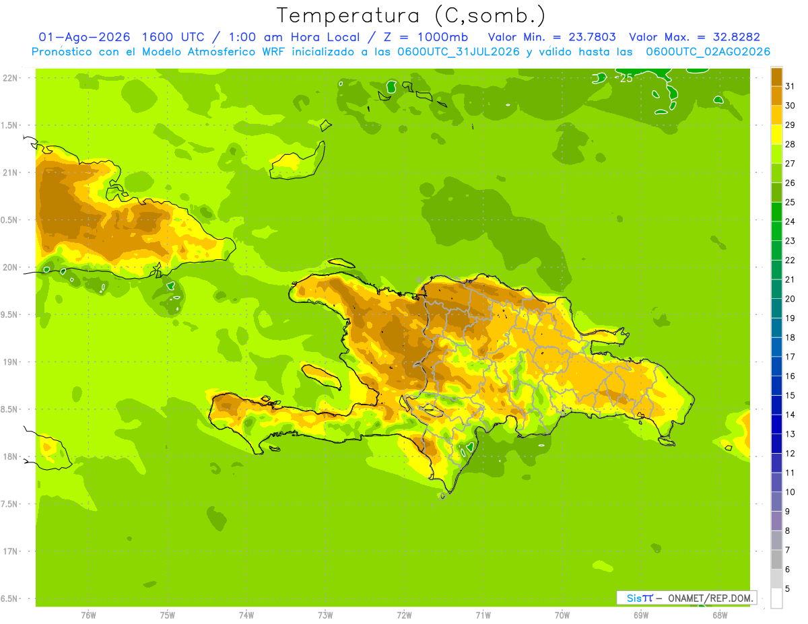Click the '68W' longitude axis label
Viewport: 808px width, 624px height.
coord(720,615)
